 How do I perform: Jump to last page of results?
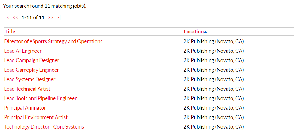[59, 18]
